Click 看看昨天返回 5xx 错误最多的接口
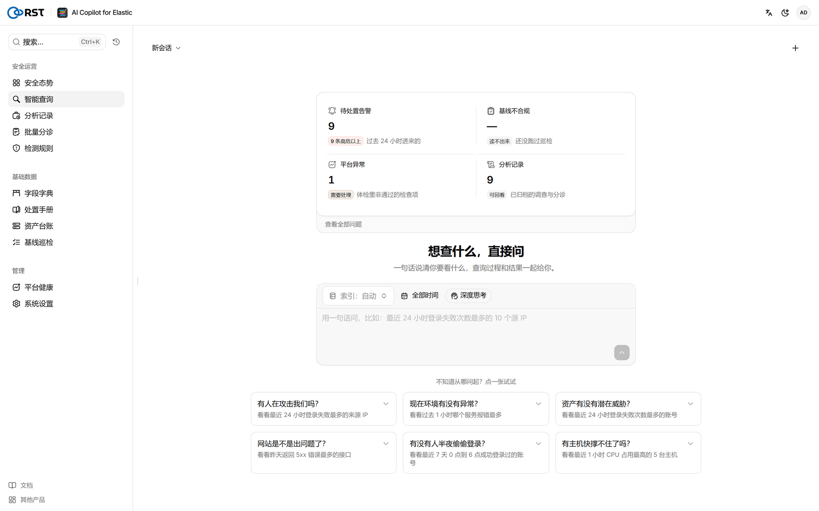819x511 pixels. [x=304, y=455]
